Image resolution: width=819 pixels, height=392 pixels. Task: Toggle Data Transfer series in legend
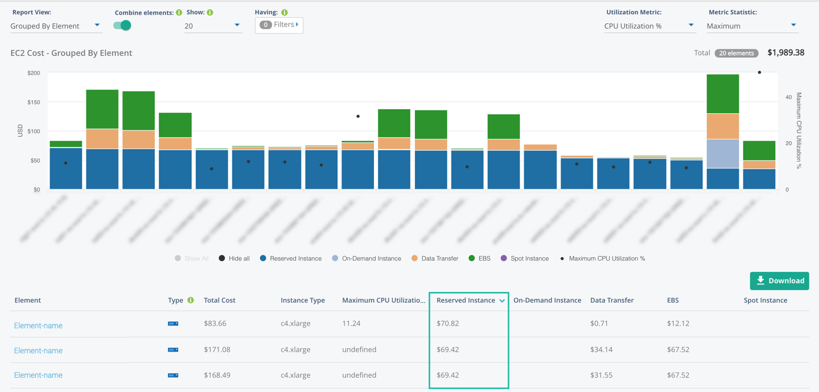point(435,258)
